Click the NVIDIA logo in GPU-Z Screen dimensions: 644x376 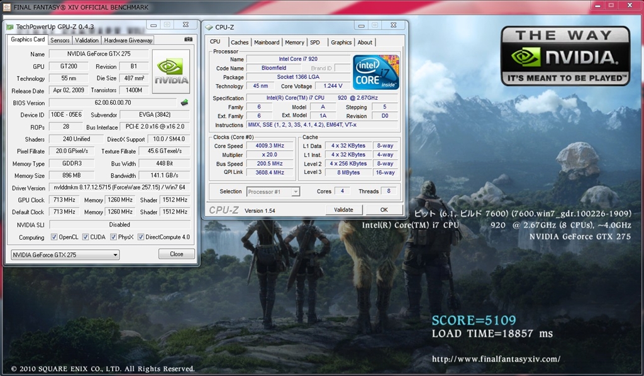click(171, 72)
